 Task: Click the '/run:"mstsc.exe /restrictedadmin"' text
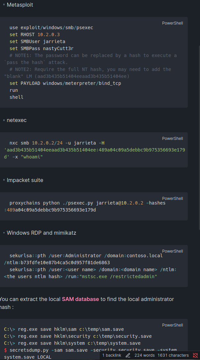tap(111, 276)
